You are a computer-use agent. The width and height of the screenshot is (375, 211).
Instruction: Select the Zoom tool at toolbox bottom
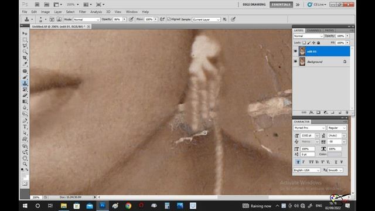pyautogui.click(x=25, y=164)
